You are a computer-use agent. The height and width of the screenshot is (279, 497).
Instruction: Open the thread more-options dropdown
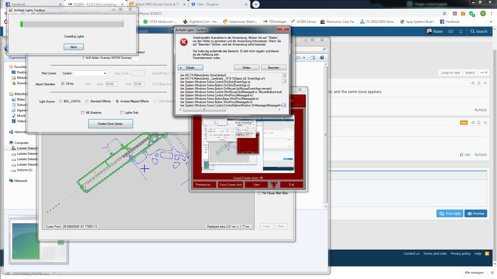484,73
